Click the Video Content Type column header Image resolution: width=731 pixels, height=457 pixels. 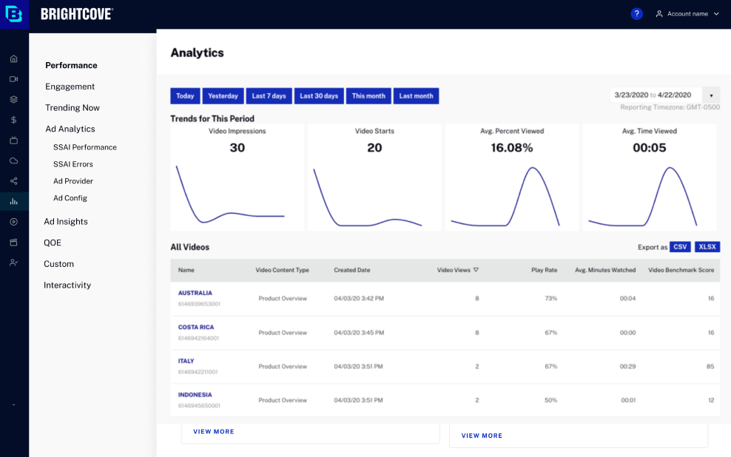(x=282, y=270)
